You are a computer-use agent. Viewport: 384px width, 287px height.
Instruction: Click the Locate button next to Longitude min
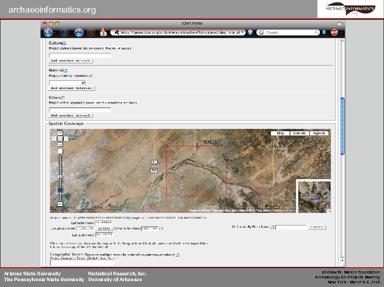(104, 228)
